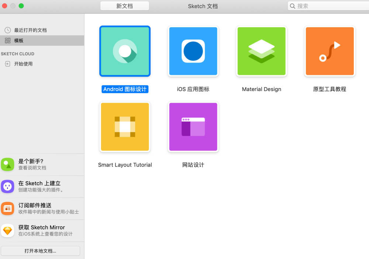The width and height of the screenshot is (369, 259).
Task: Click the 打开本地文档... button
Action: coord(41,251)
